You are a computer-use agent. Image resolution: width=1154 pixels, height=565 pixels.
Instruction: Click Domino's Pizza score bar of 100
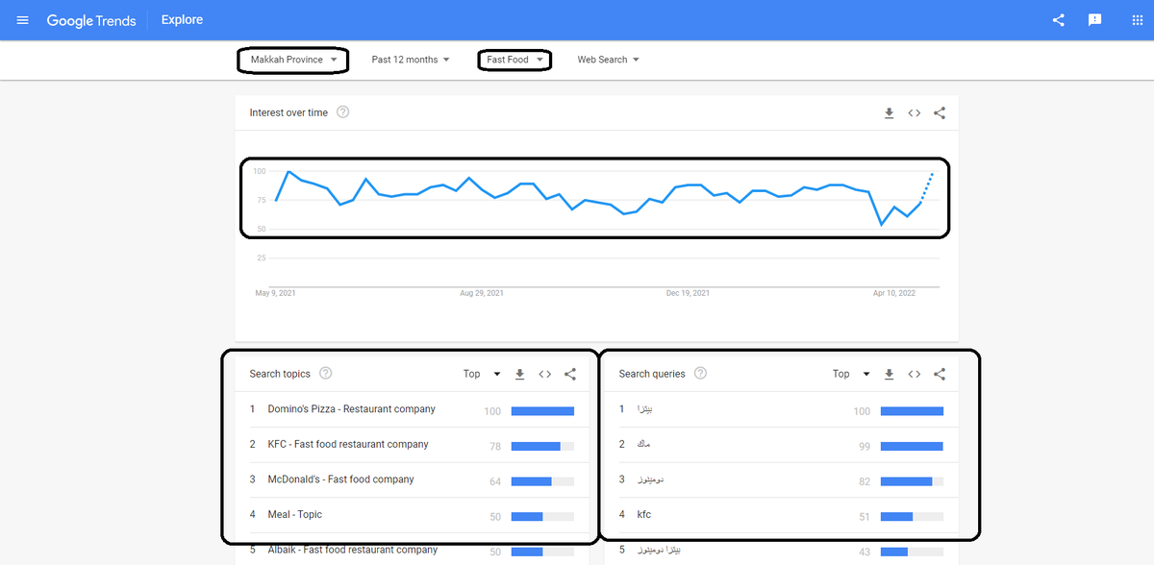tap(542, 411)
